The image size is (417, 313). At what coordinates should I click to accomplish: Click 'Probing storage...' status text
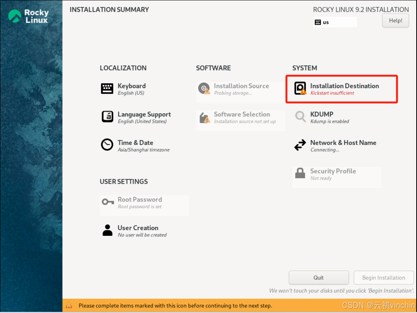click(233, 93)
